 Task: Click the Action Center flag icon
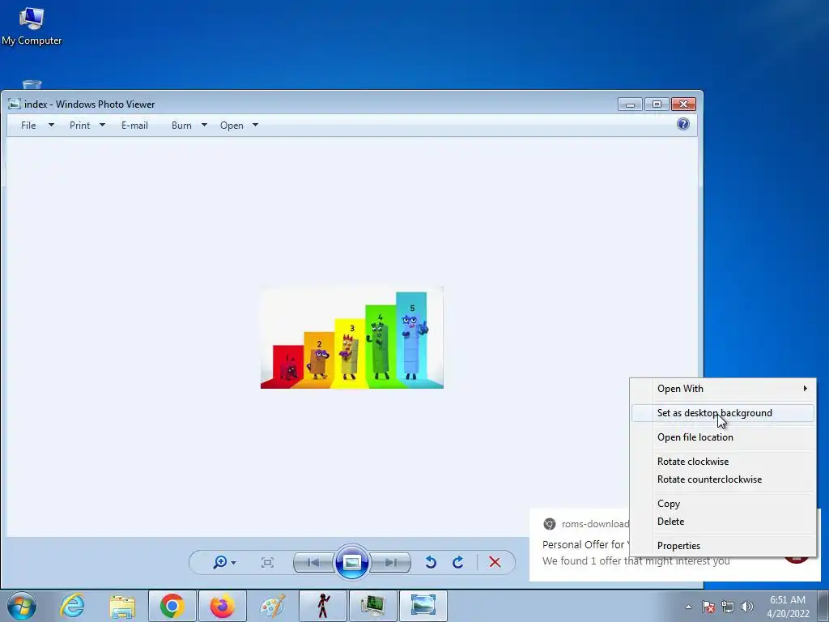click(708, 607)
